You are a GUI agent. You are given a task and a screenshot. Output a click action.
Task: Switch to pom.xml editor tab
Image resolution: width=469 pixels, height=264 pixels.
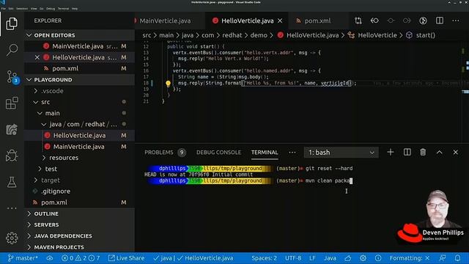(317, 21)
